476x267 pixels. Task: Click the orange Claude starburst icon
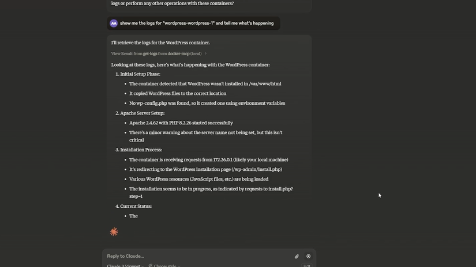coord(114,232)
